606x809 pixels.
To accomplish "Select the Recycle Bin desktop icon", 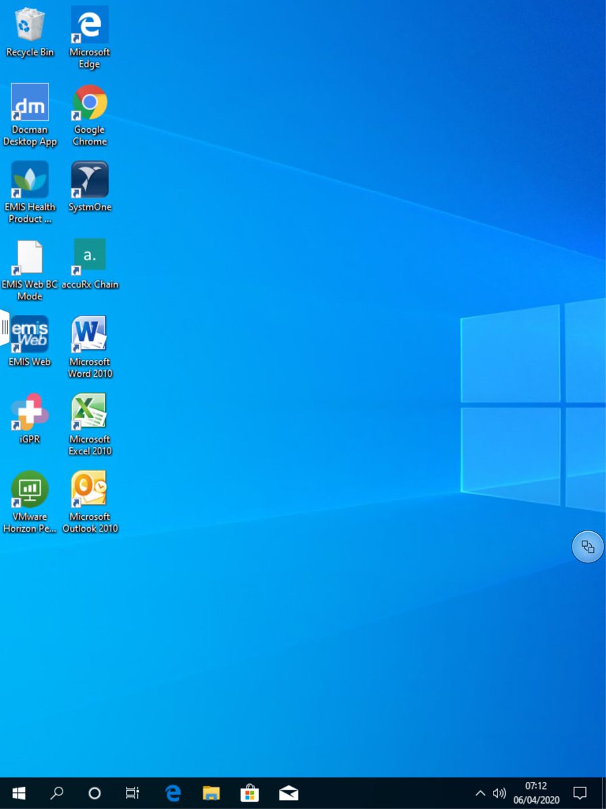I will click(30, 32).
